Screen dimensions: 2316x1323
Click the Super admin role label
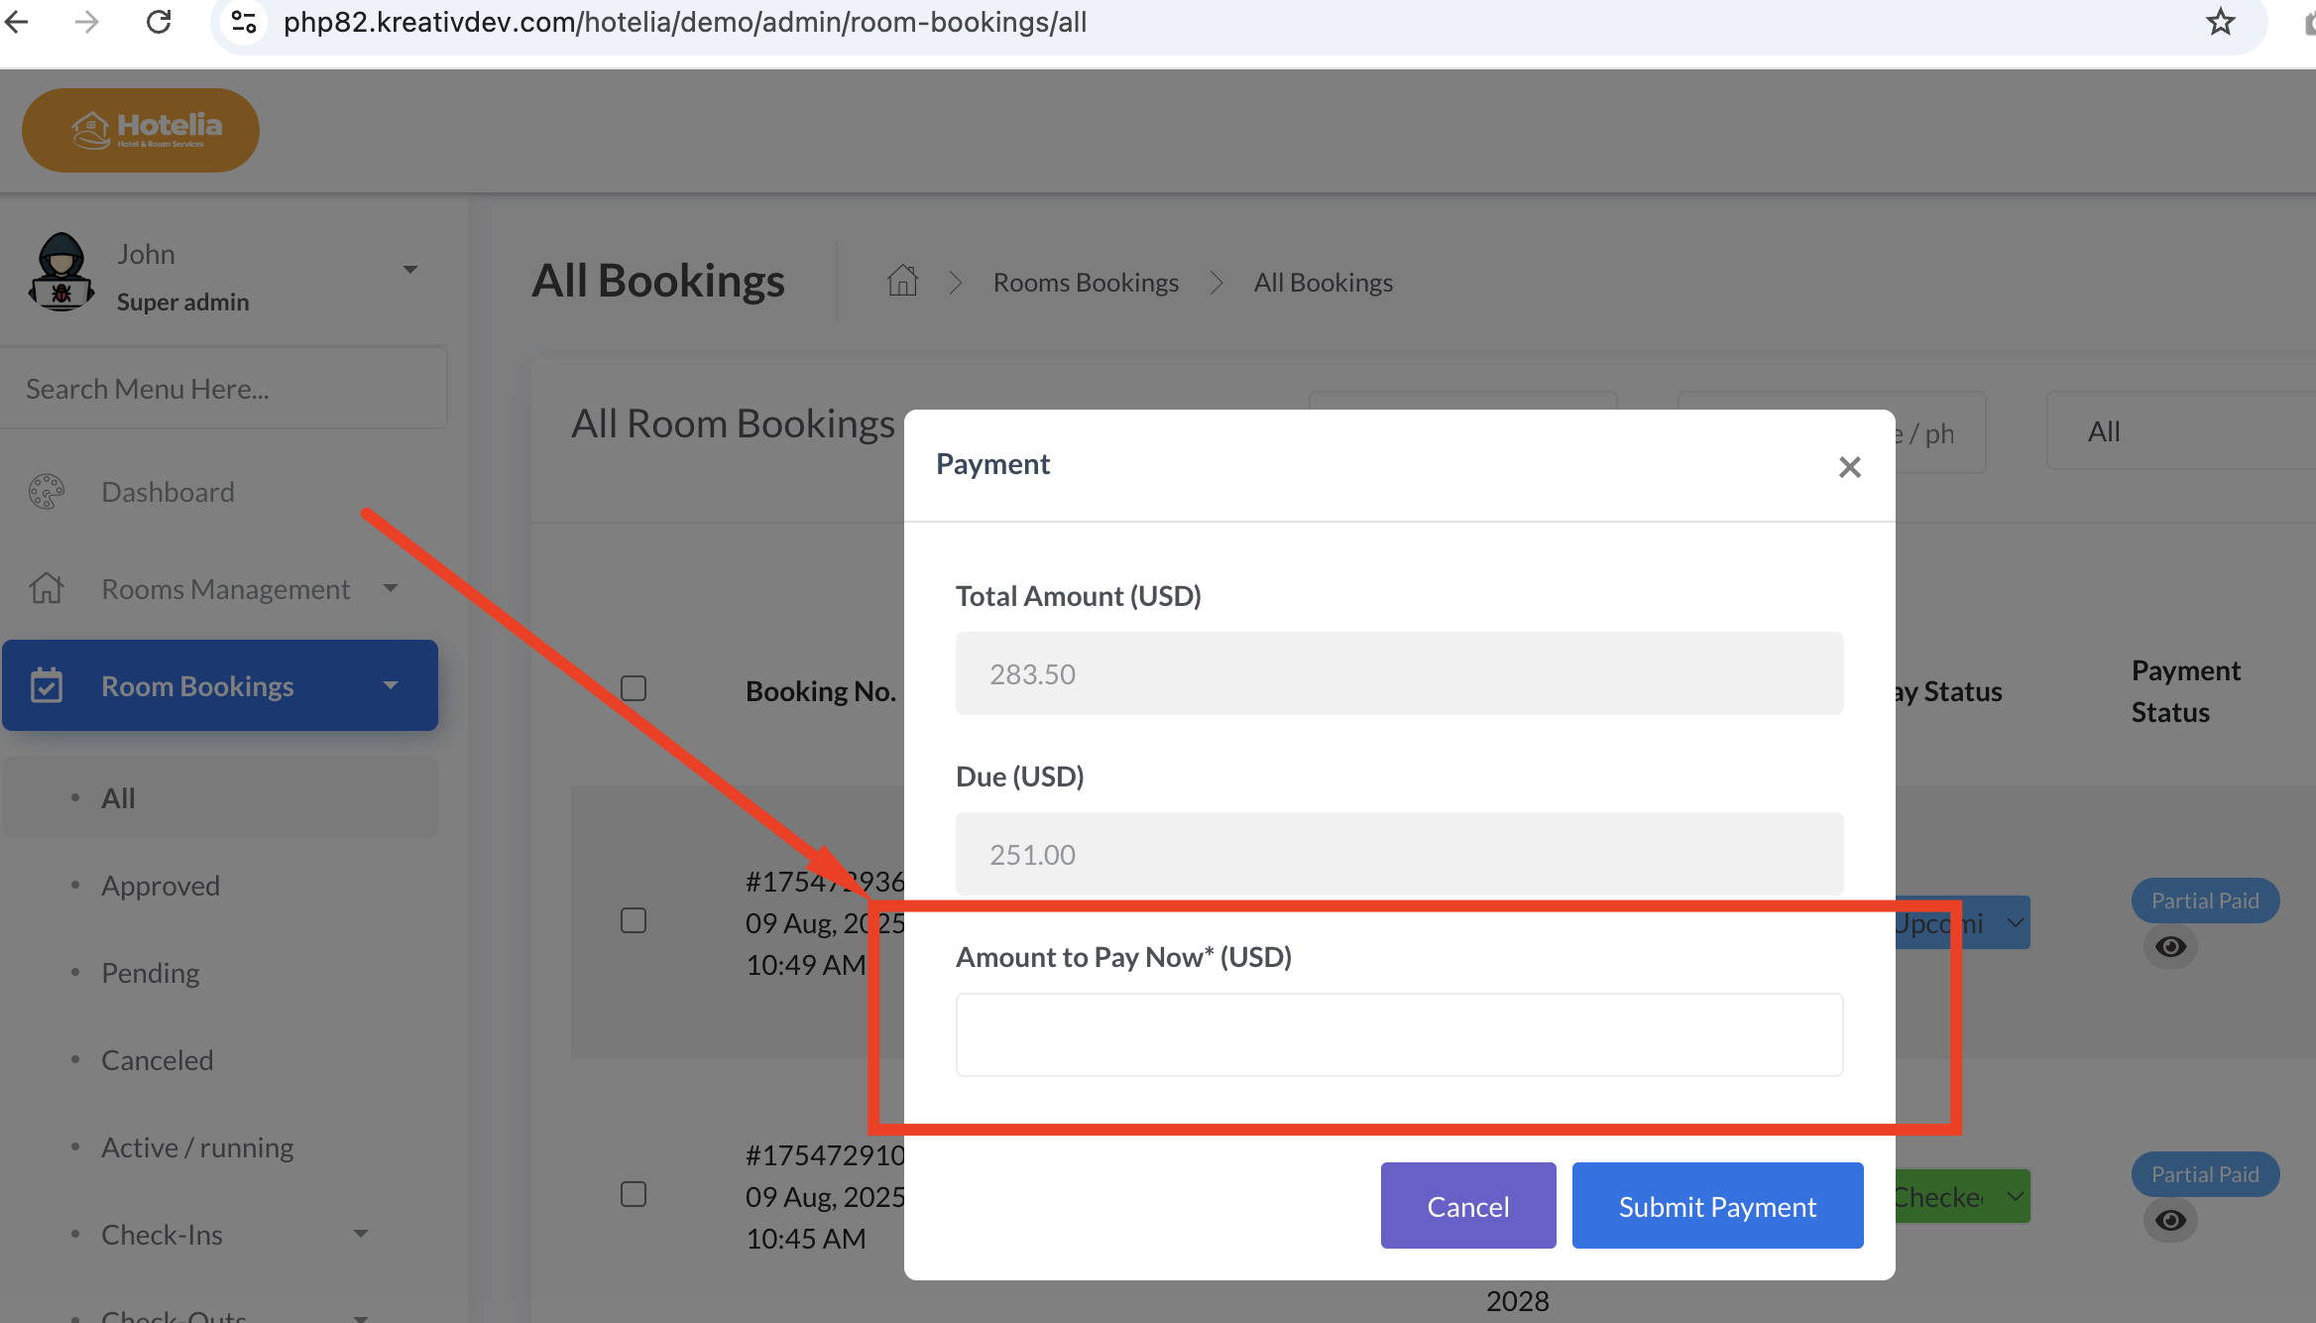(x=182, y=301)
